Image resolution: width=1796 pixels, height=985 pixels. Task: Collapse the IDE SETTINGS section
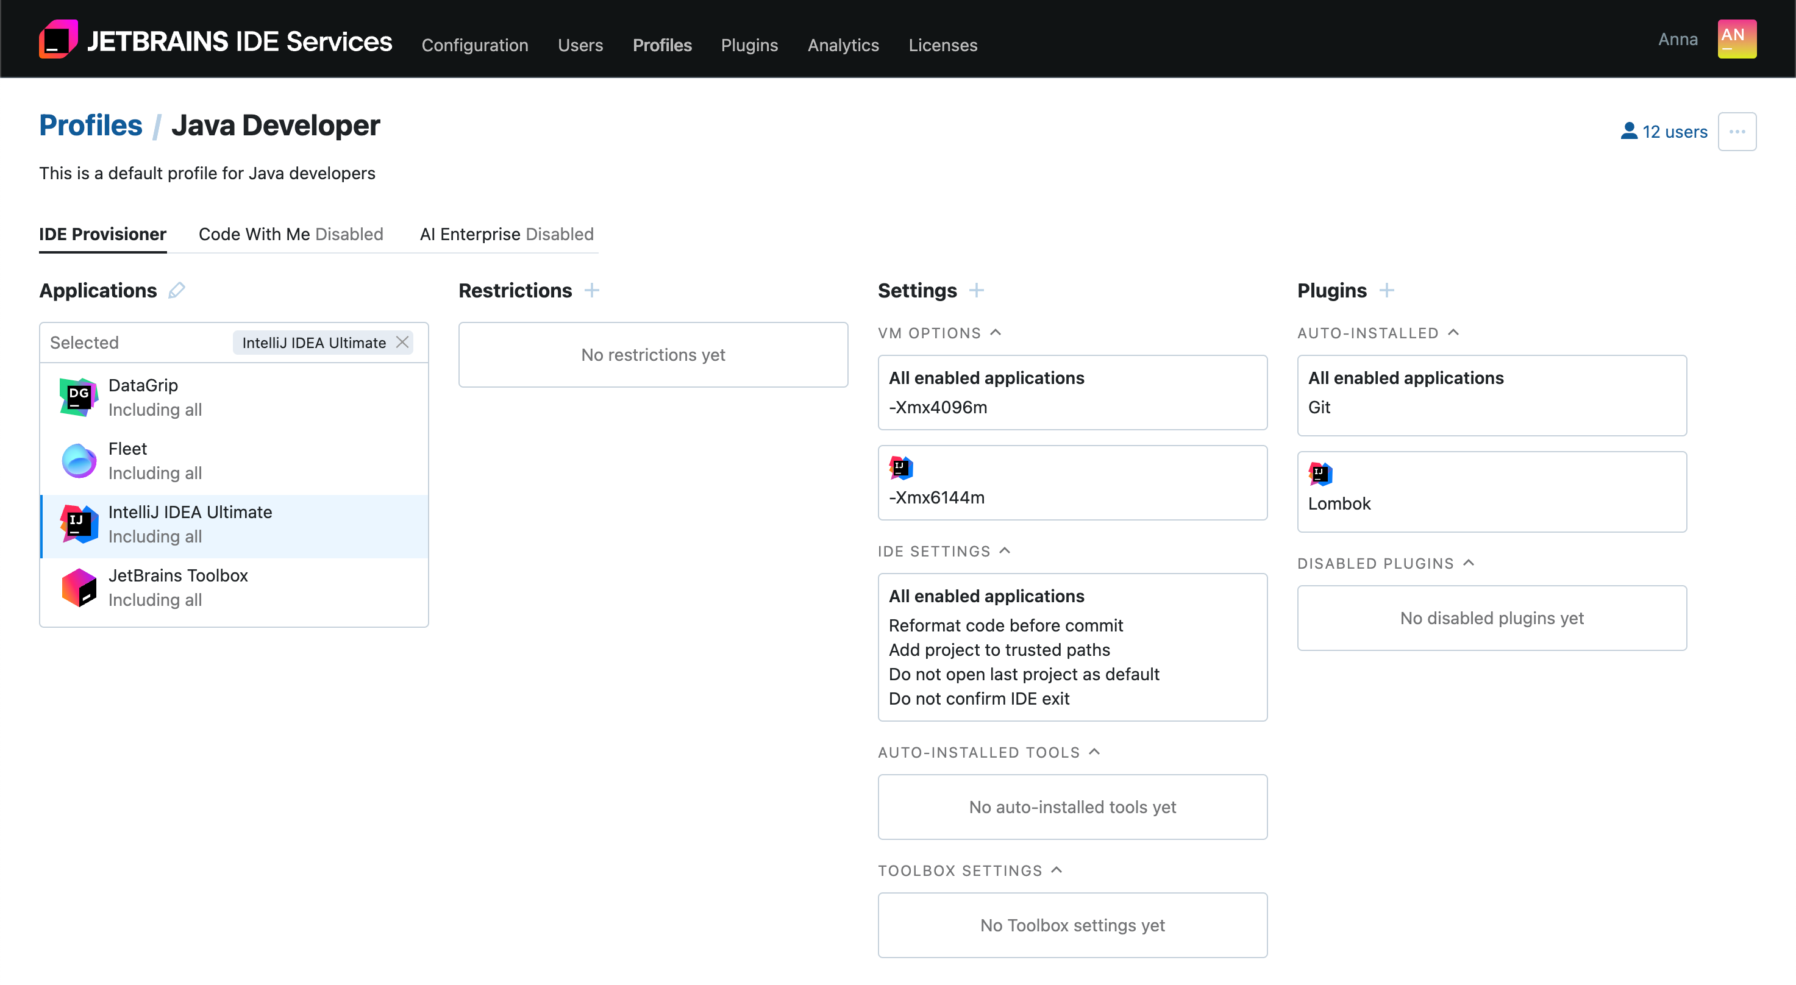pos(1005,550)
